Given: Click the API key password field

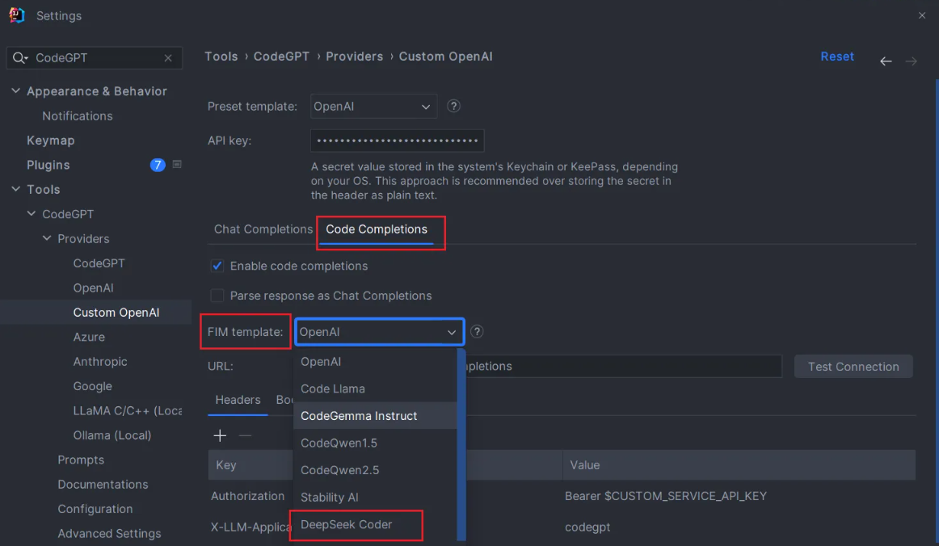Looking at the screenshot, I should pyautogui.click(x=397, y=141).
